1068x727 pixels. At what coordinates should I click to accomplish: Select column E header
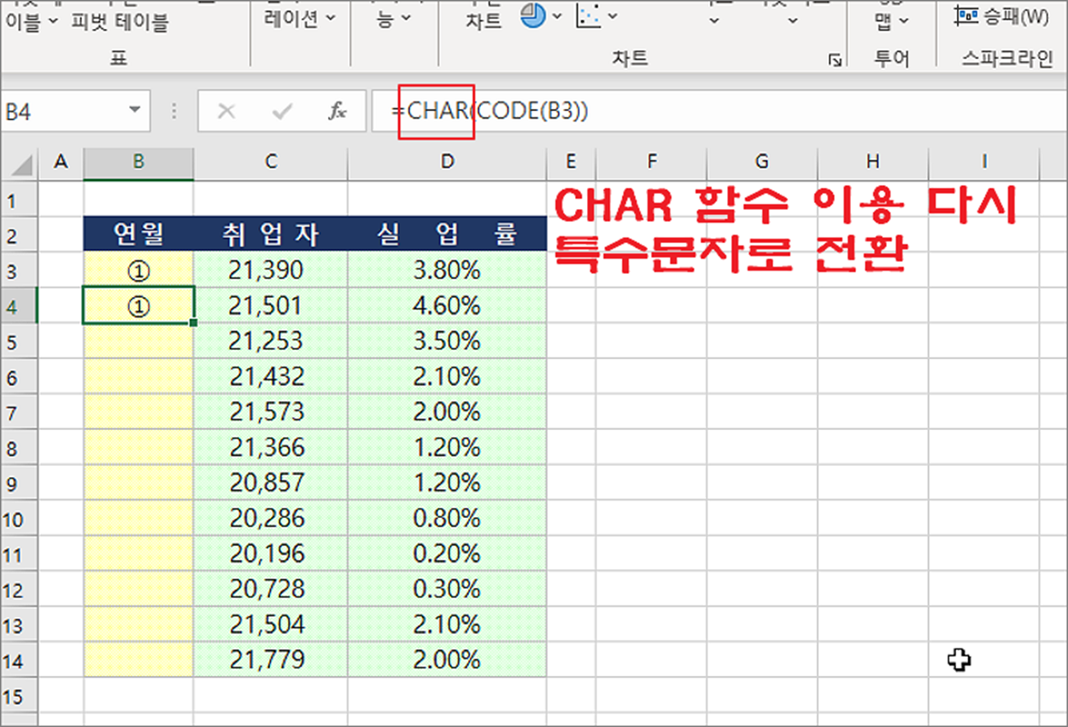tap(571, 162)
